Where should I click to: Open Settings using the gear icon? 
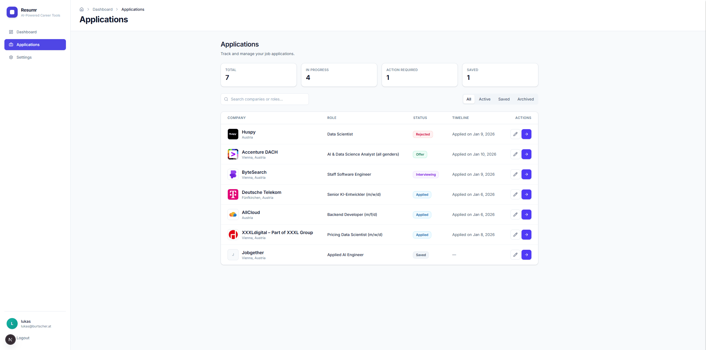click(11, 57)
